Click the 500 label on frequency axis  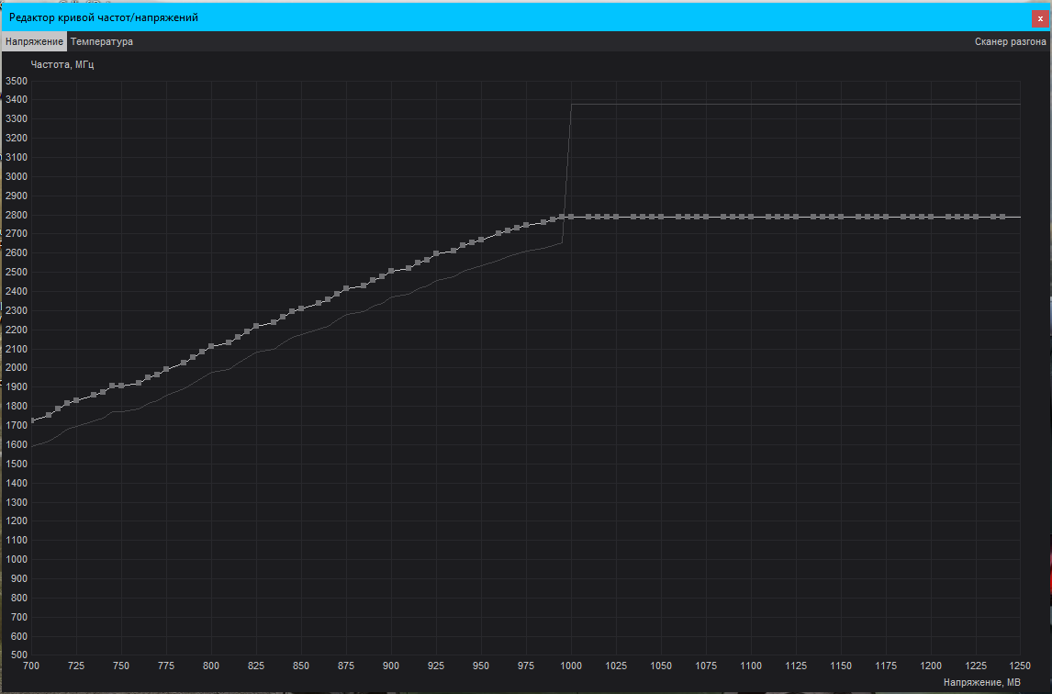[x=19, y=655]
